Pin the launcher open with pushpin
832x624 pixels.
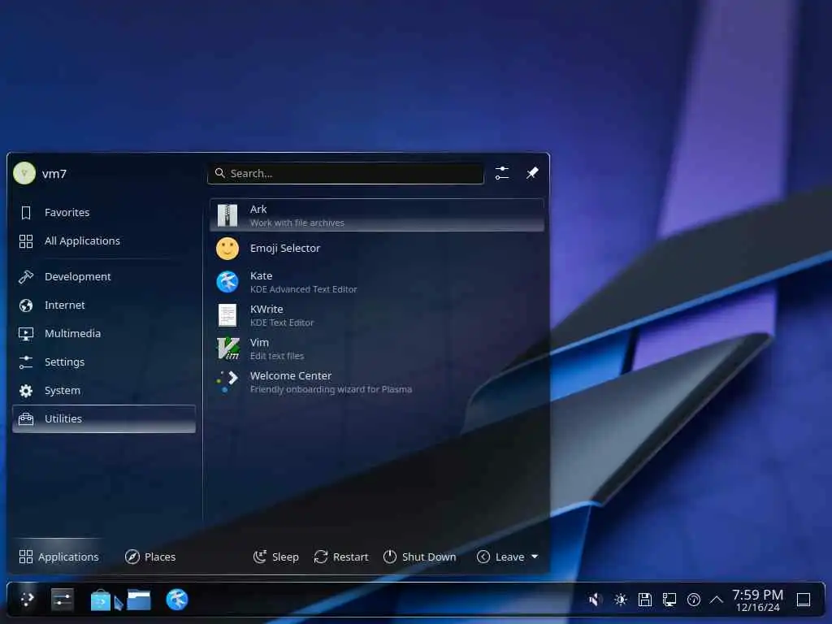(532, 173)
